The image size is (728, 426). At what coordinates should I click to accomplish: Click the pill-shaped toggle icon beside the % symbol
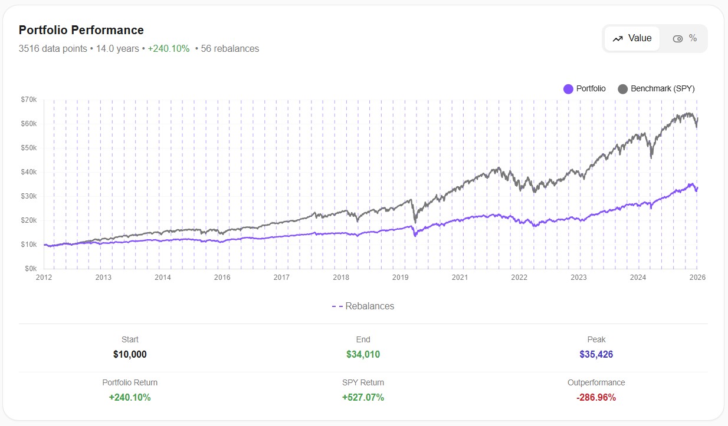[678, 38]
